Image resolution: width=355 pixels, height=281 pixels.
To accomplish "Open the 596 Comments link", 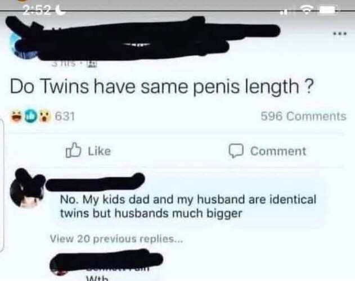I will [x=303, y=116].
